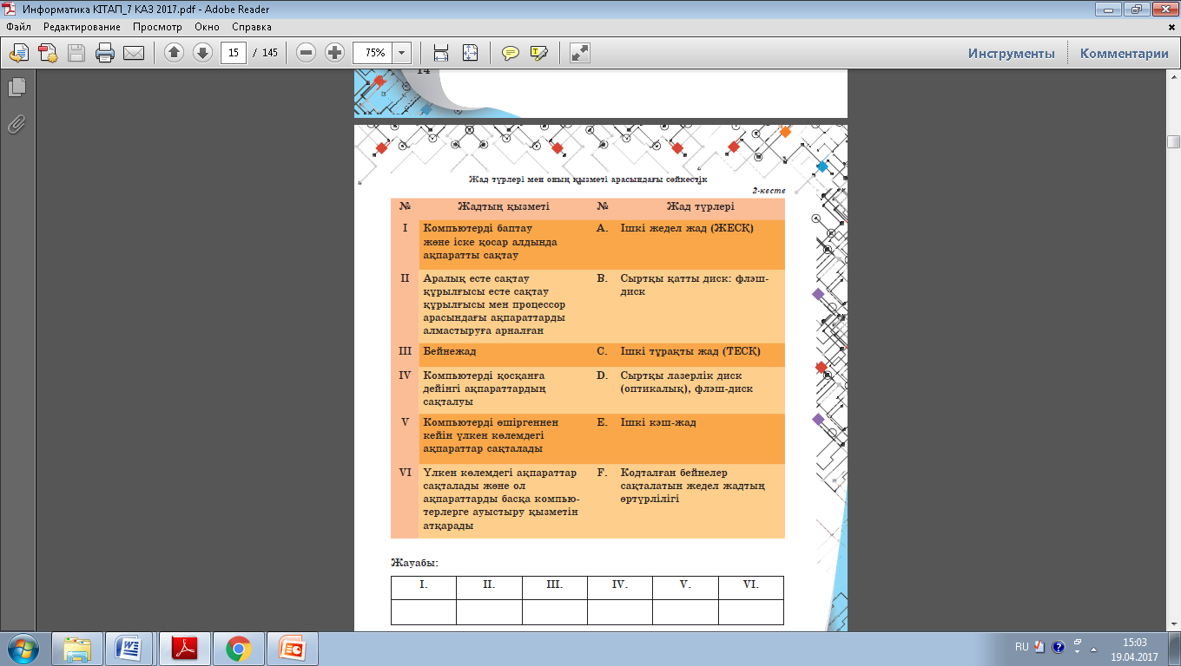The height and width of the screenshot is (666, 1181).
Task: Print the document using printer icon
Action: (x=105, y=53)
